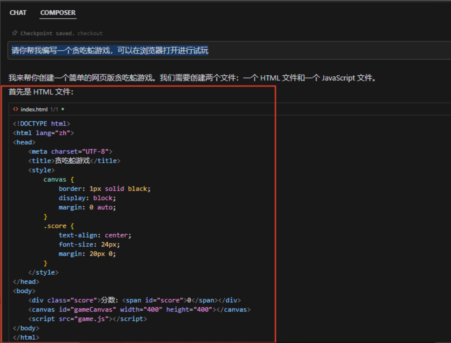Click the checkpoint pin icon
This screenshot has width=451, height=343.
point(15,33)
